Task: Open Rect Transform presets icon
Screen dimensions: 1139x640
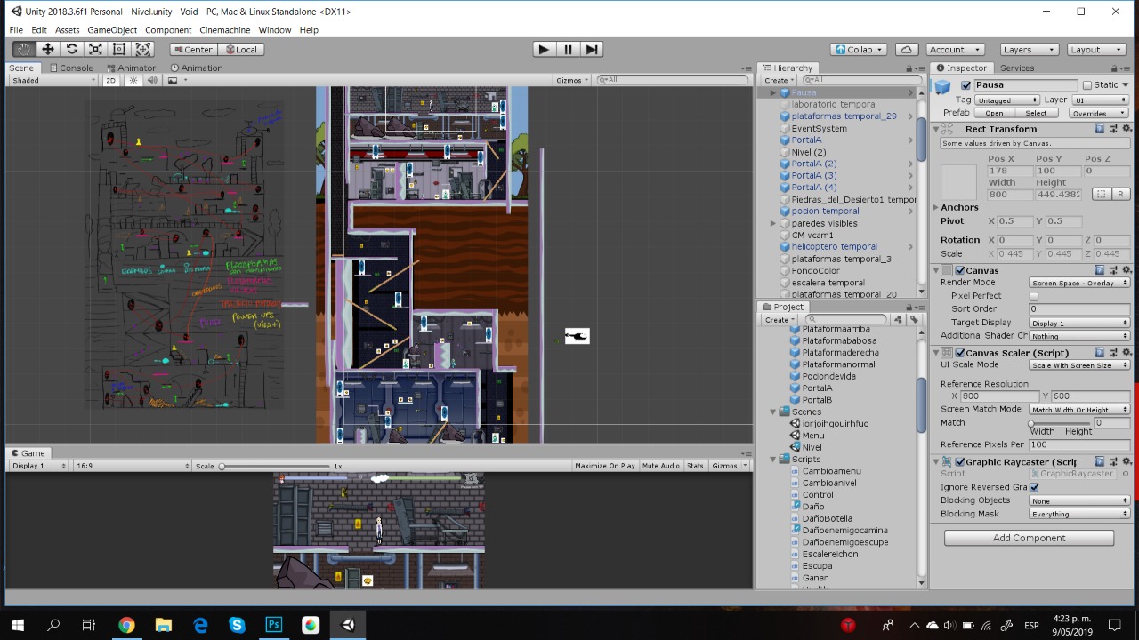Action: pos(1113,129)
